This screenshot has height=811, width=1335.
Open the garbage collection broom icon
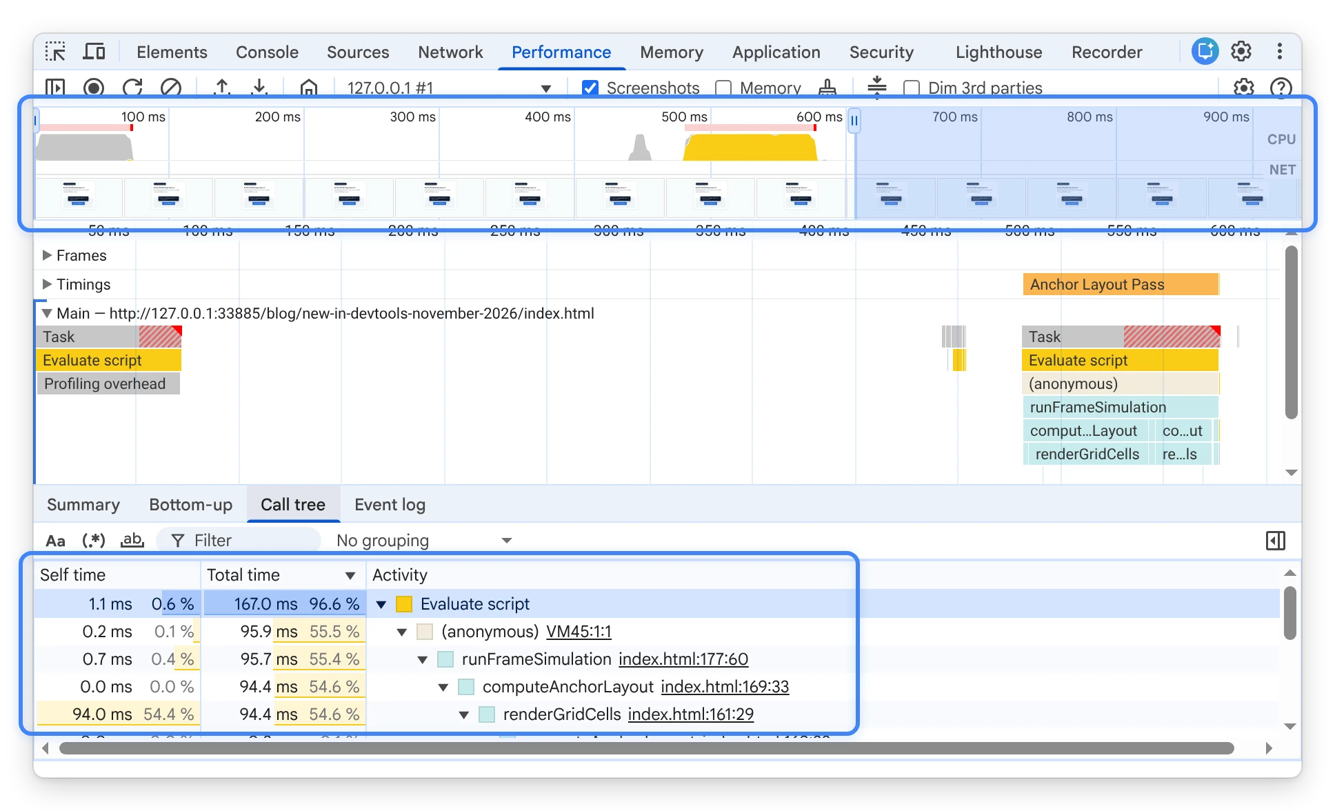click(x=827, y=88)
